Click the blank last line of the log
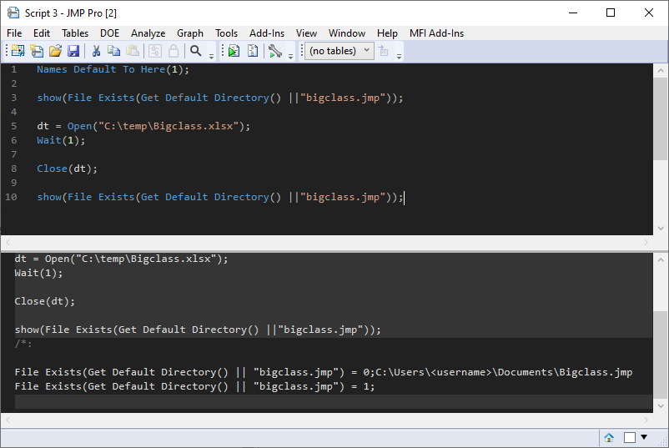The height and width of the screenshot is (448, 669). (x=333, y=401)
